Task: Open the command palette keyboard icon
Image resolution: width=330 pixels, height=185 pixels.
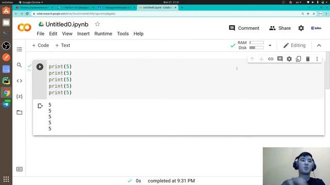Action: click(x=20, y=169)
